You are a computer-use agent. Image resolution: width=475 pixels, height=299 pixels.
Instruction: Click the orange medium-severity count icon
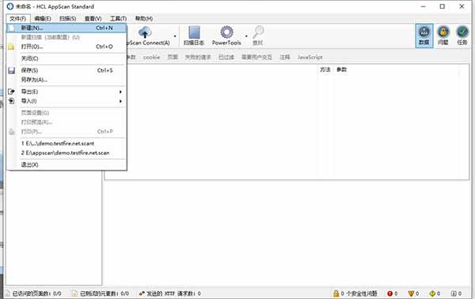click(x=411, y=293)
